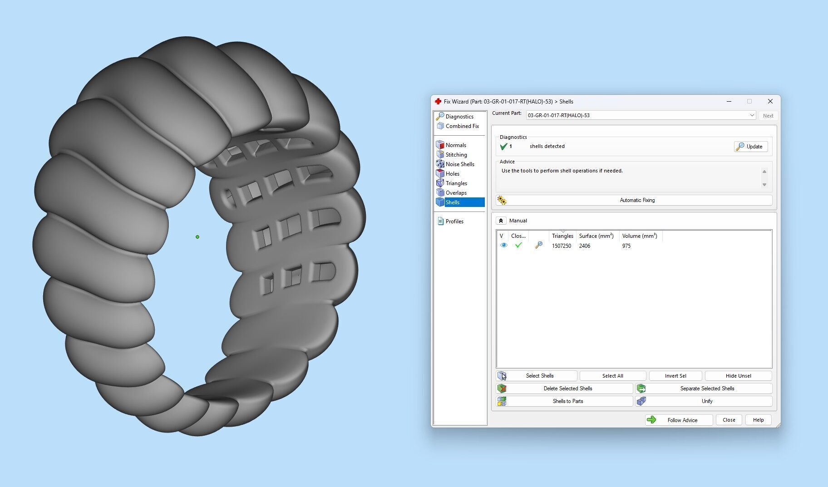828x487 pixels.
Task: Click the Separate Selected Shells icon
Action: pyautogui.click(x=641, y=389)
